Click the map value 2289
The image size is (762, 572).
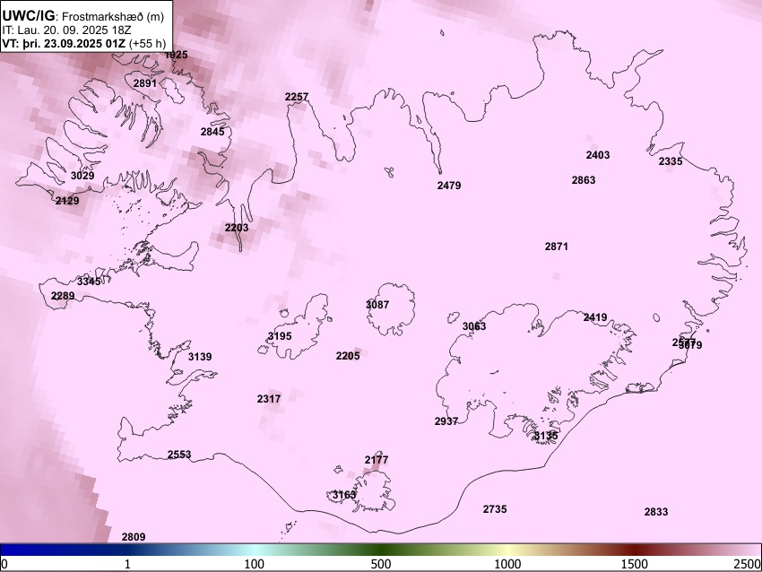coord(63,296)
